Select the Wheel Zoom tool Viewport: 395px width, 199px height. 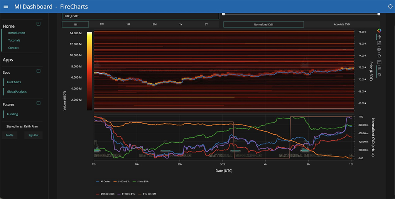[379, 49]
